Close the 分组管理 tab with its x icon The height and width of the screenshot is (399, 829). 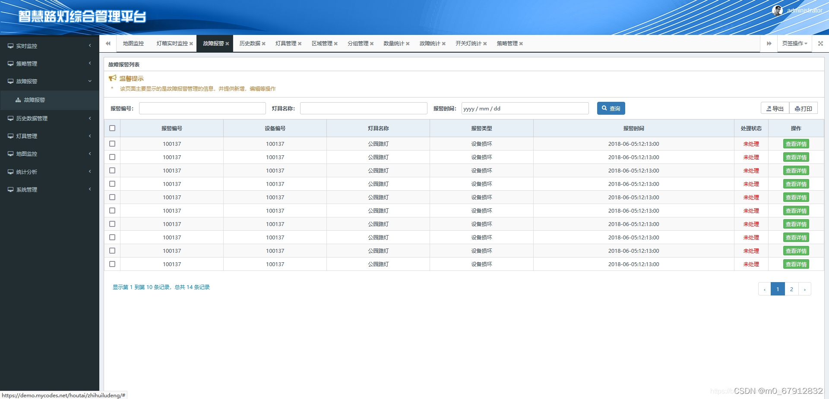pyautogui.click(x=372, y=44)
